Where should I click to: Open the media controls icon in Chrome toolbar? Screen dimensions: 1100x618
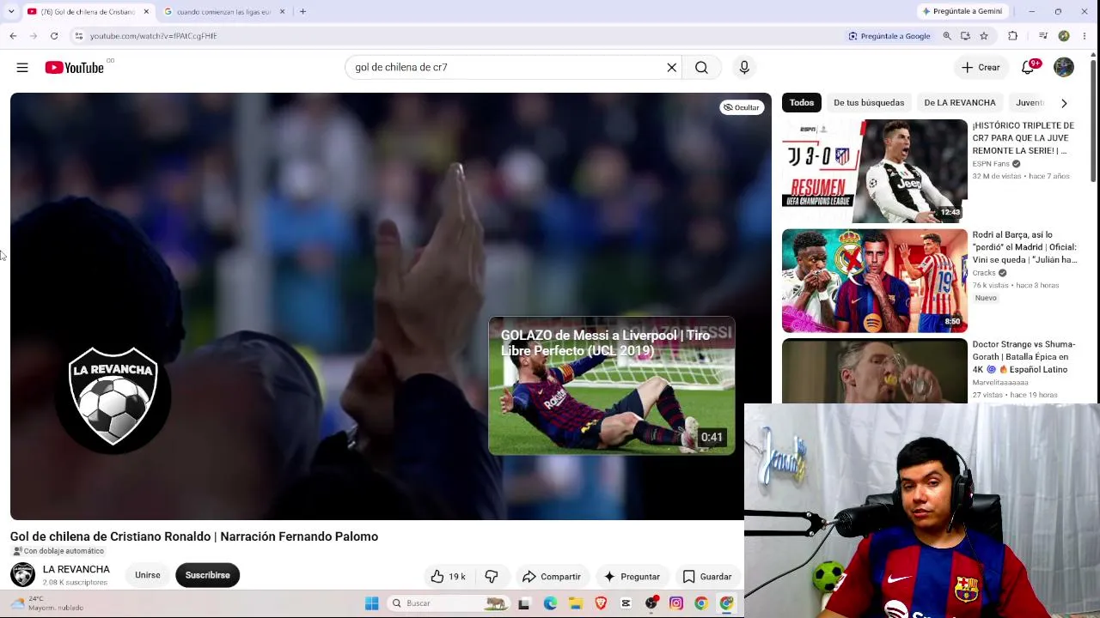click(1043, 36)
